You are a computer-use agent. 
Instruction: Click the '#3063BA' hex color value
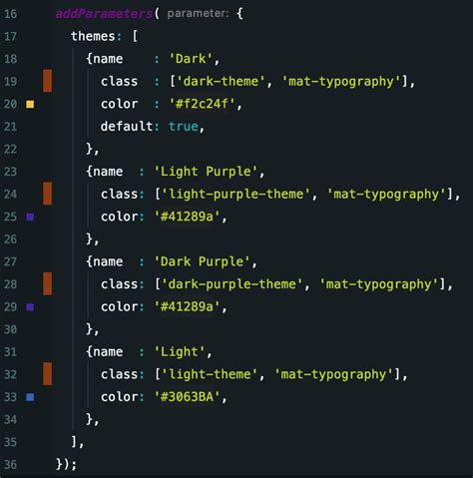coord(187,397)
